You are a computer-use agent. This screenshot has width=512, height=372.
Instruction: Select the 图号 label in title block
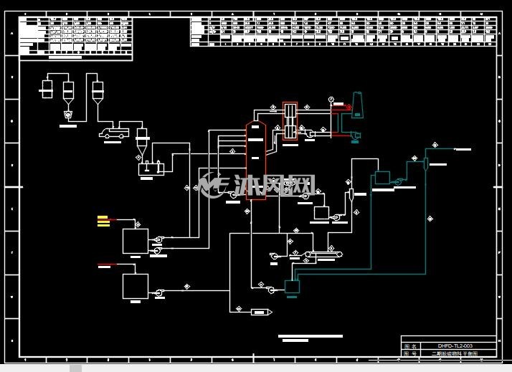410,353
